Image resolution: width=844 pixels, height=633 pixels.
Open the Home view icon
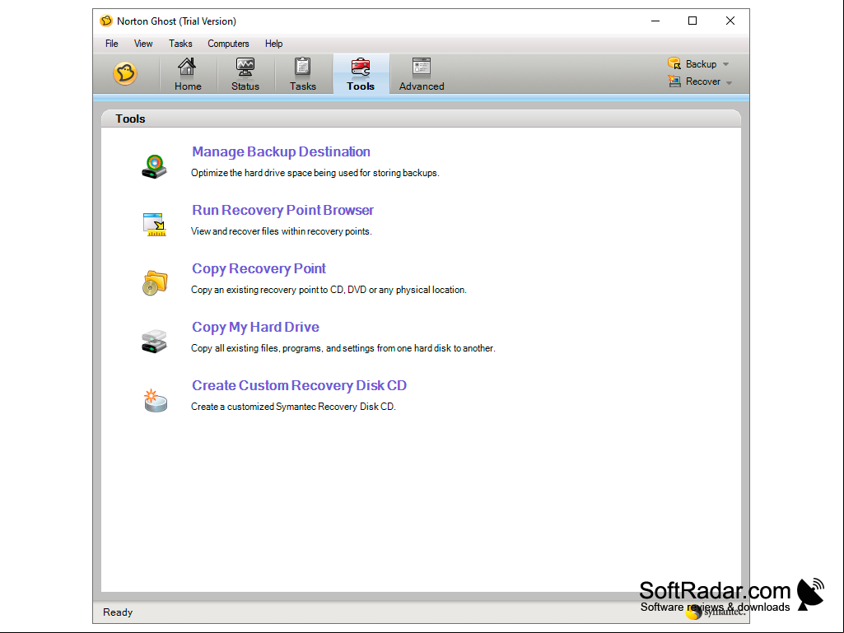click(x=187, y=67)
